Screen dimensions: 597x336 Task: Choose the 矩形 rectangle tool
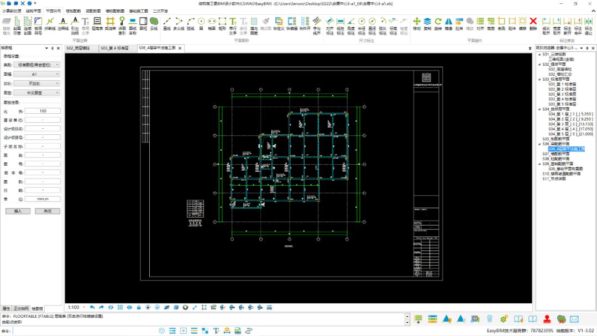tap(222, 24)
